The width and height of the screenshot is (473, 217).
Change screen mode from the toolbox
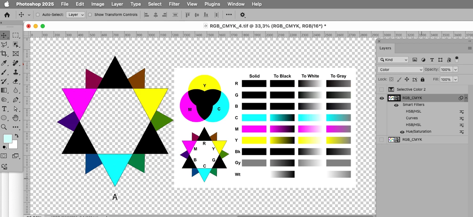(x=16, y=156)
